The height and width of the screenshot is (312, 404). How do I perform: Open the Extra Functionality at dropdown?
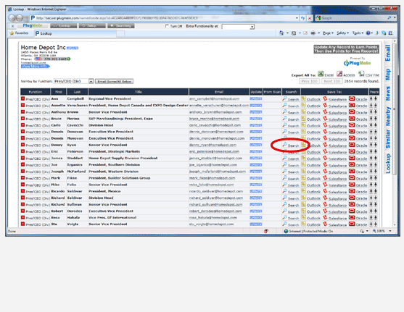(252, 27)
